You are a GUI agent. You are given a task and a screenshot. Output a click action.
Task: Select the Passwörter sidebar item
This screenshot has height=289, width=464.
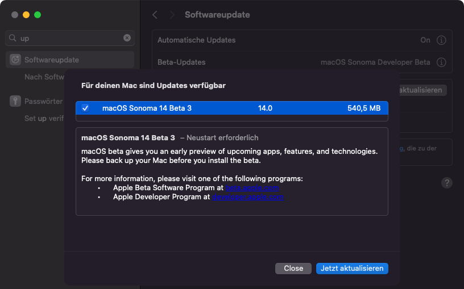(x=43, y=102)
